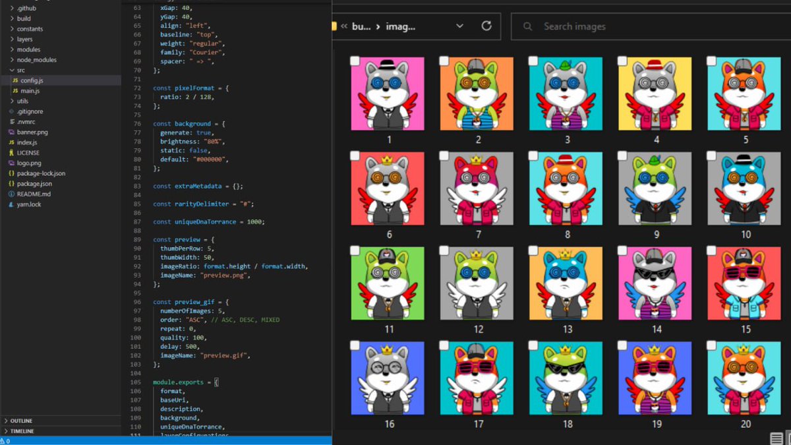Expand the OUTLINE section
This screenshot has width=791, height=445.
(6, 421)
